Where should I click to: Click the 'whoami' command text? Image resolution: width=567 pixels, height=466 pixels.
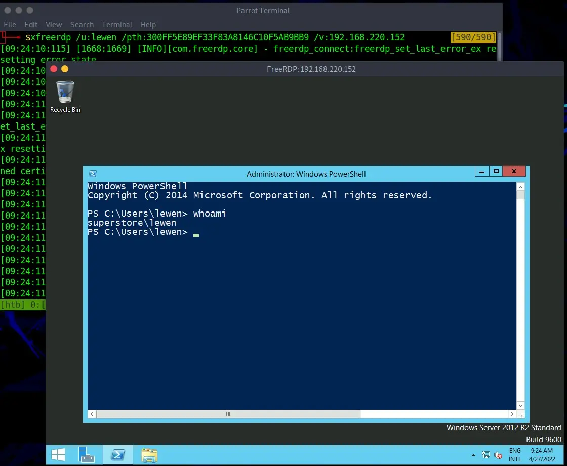(210, 214)
